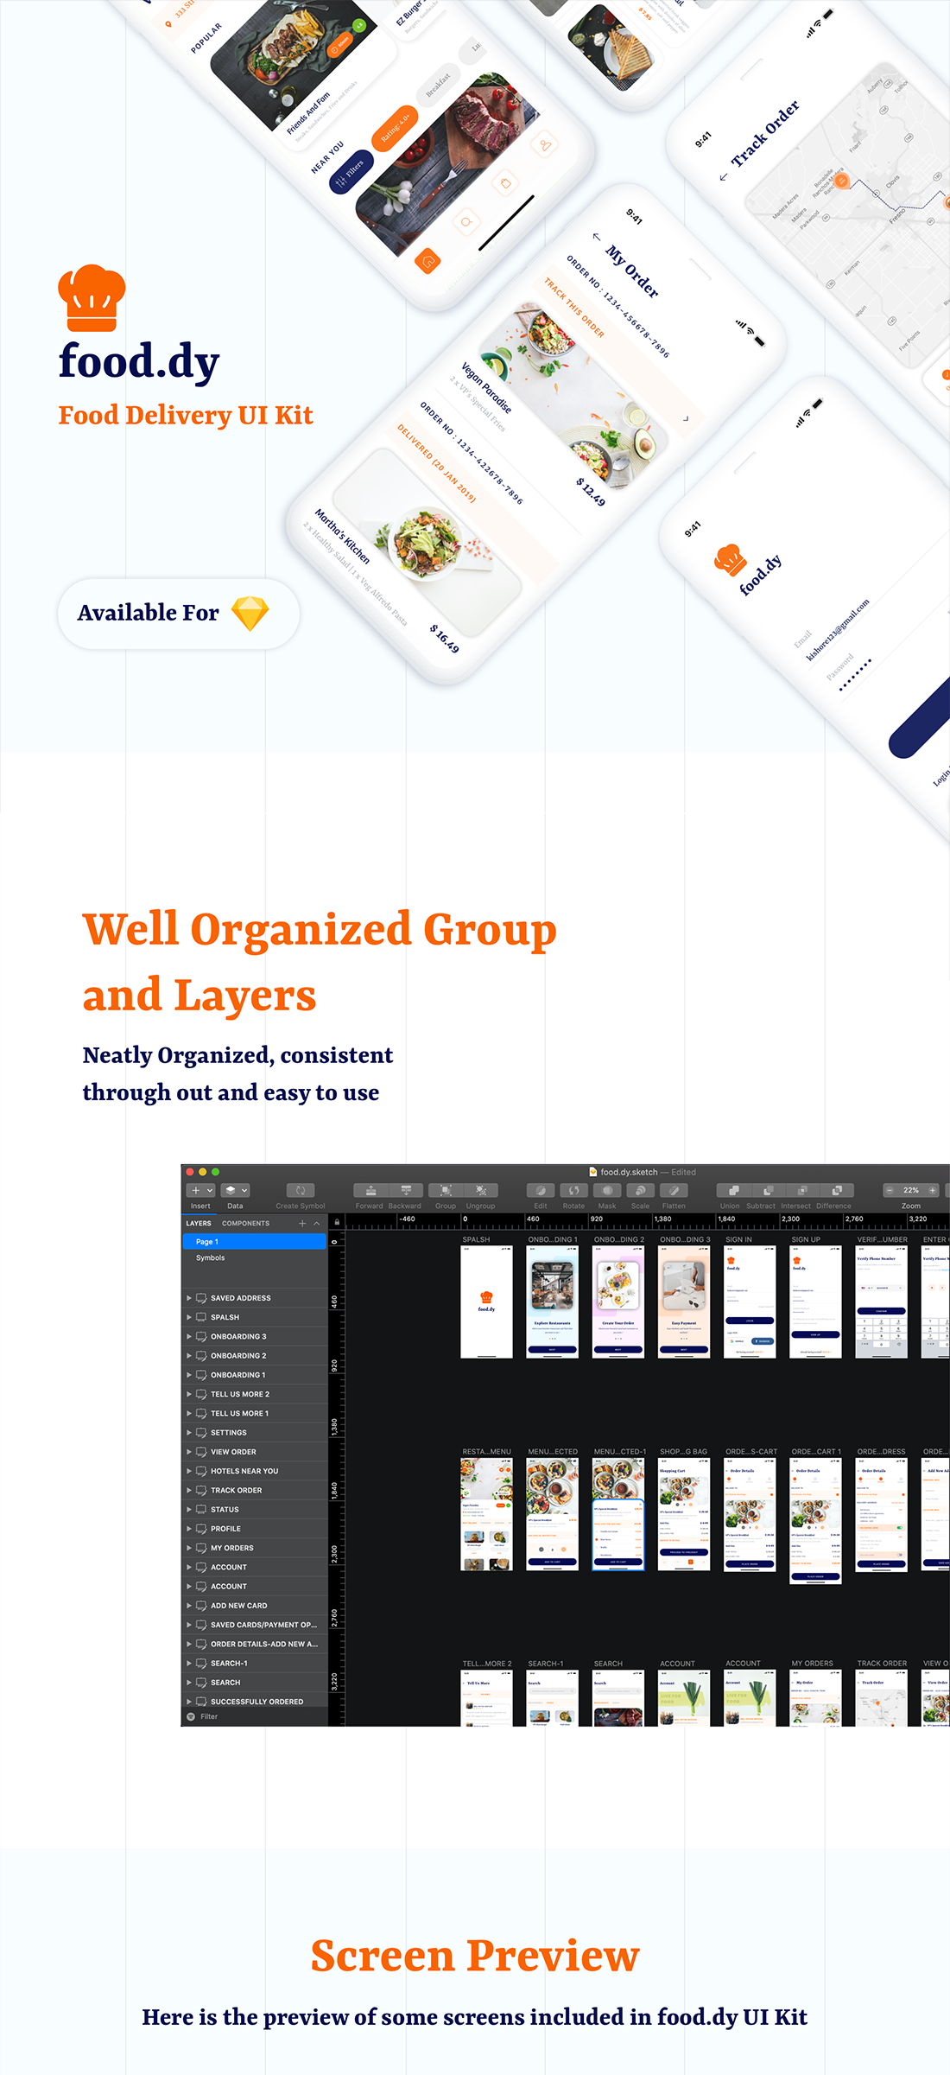Click the Flatten tool icon

click(x=674, y=1190)
